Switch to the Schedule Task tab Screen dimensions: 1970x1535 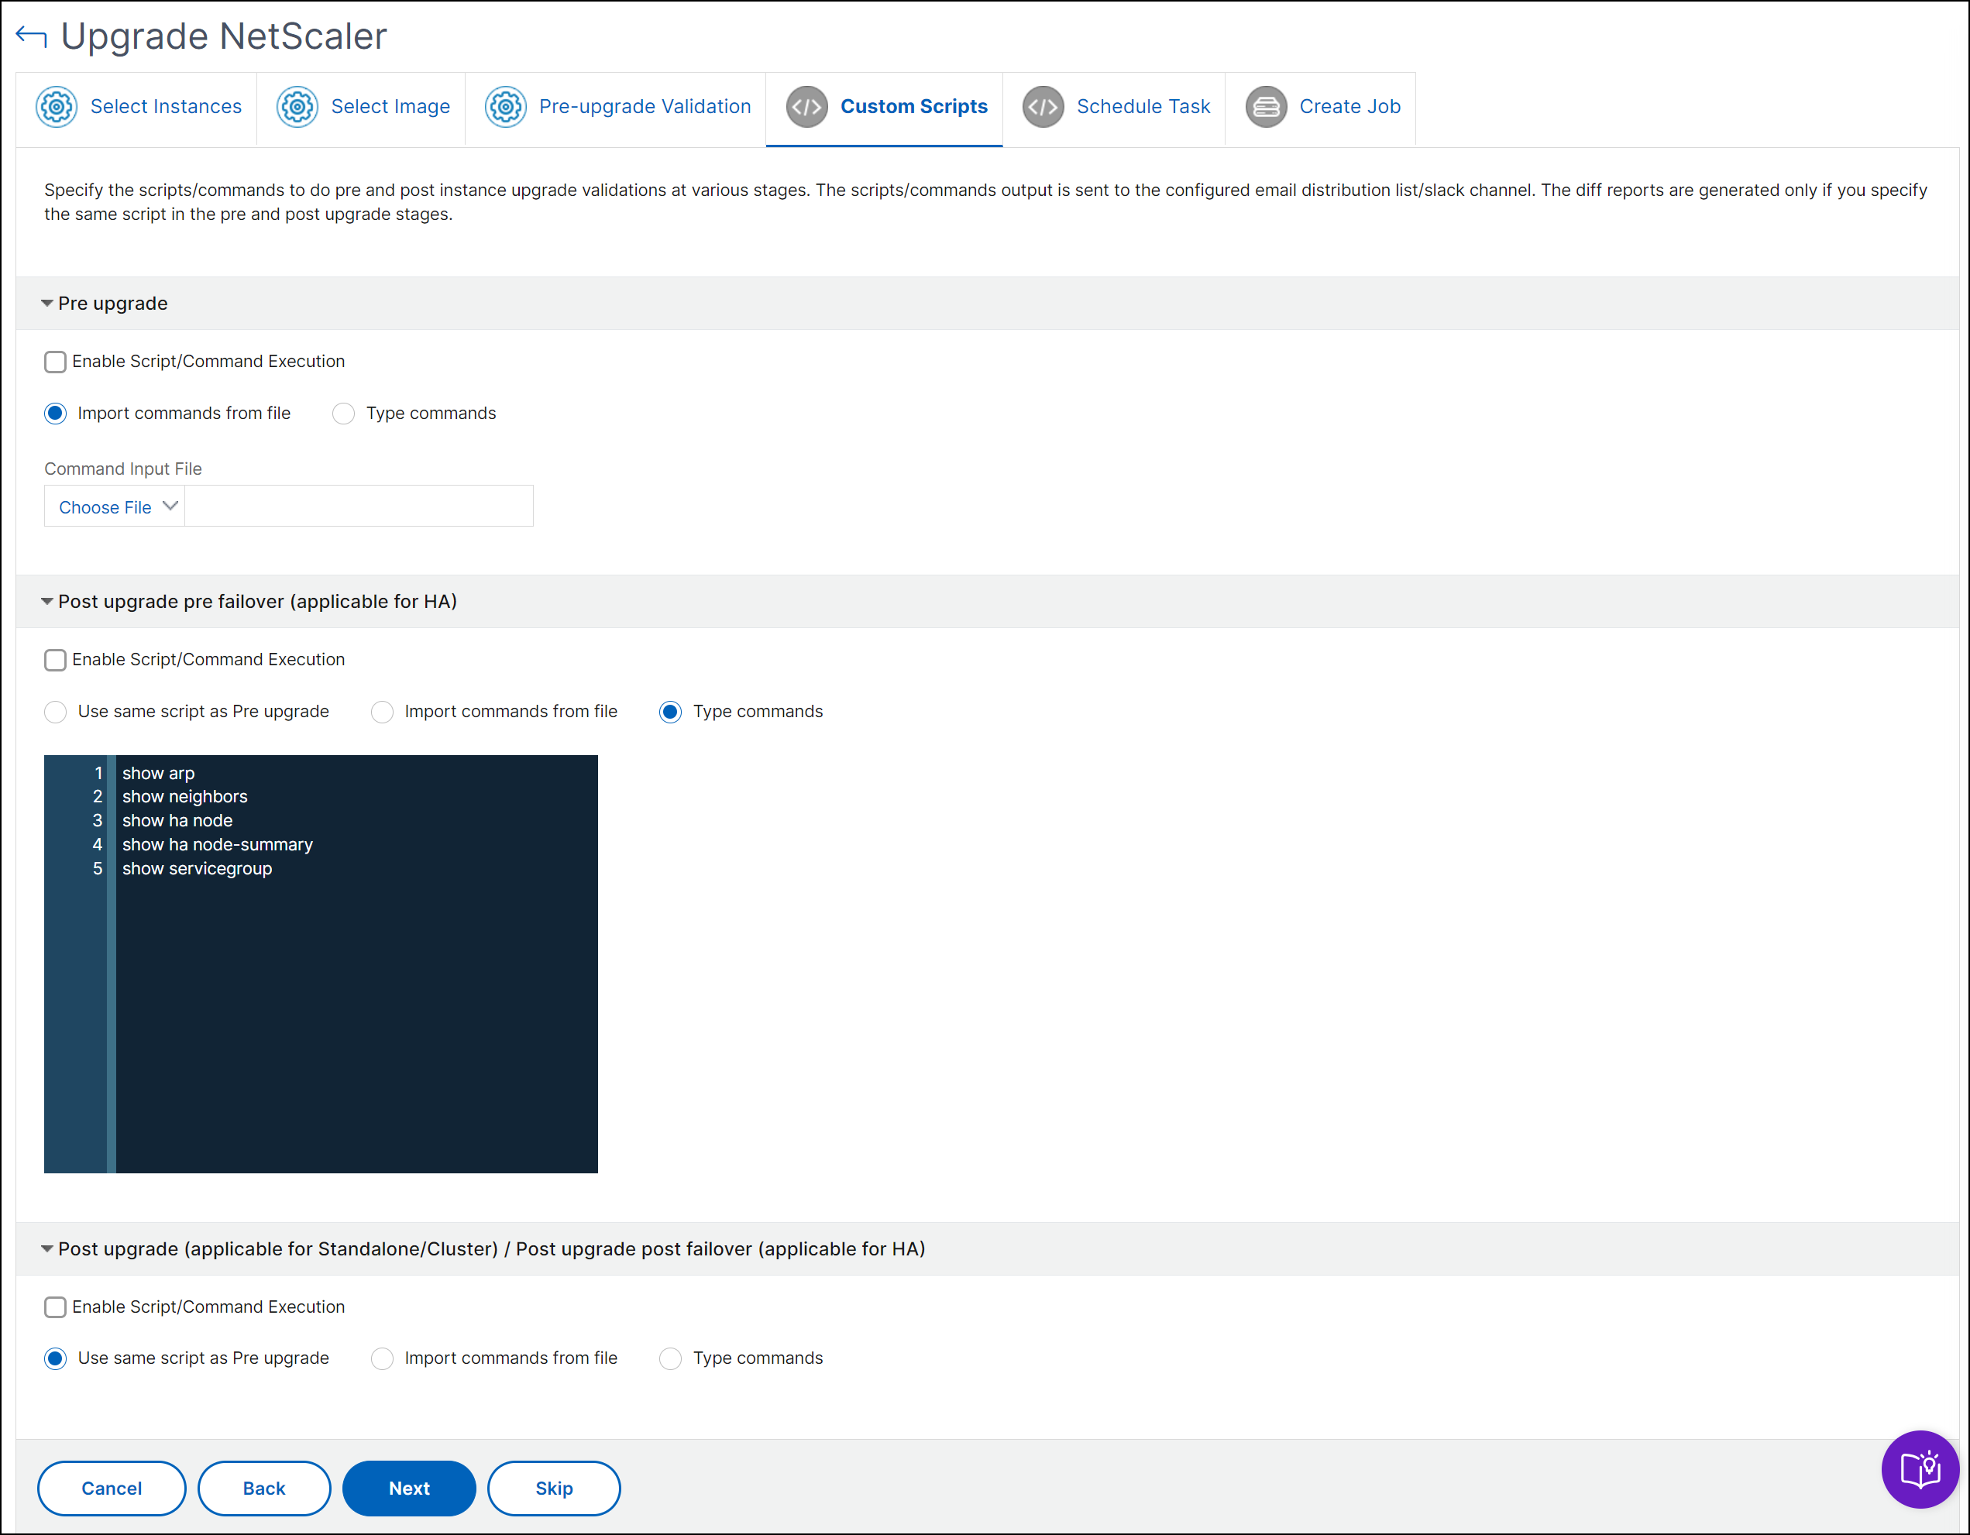pyautogui.click(x=1142, y=108)
